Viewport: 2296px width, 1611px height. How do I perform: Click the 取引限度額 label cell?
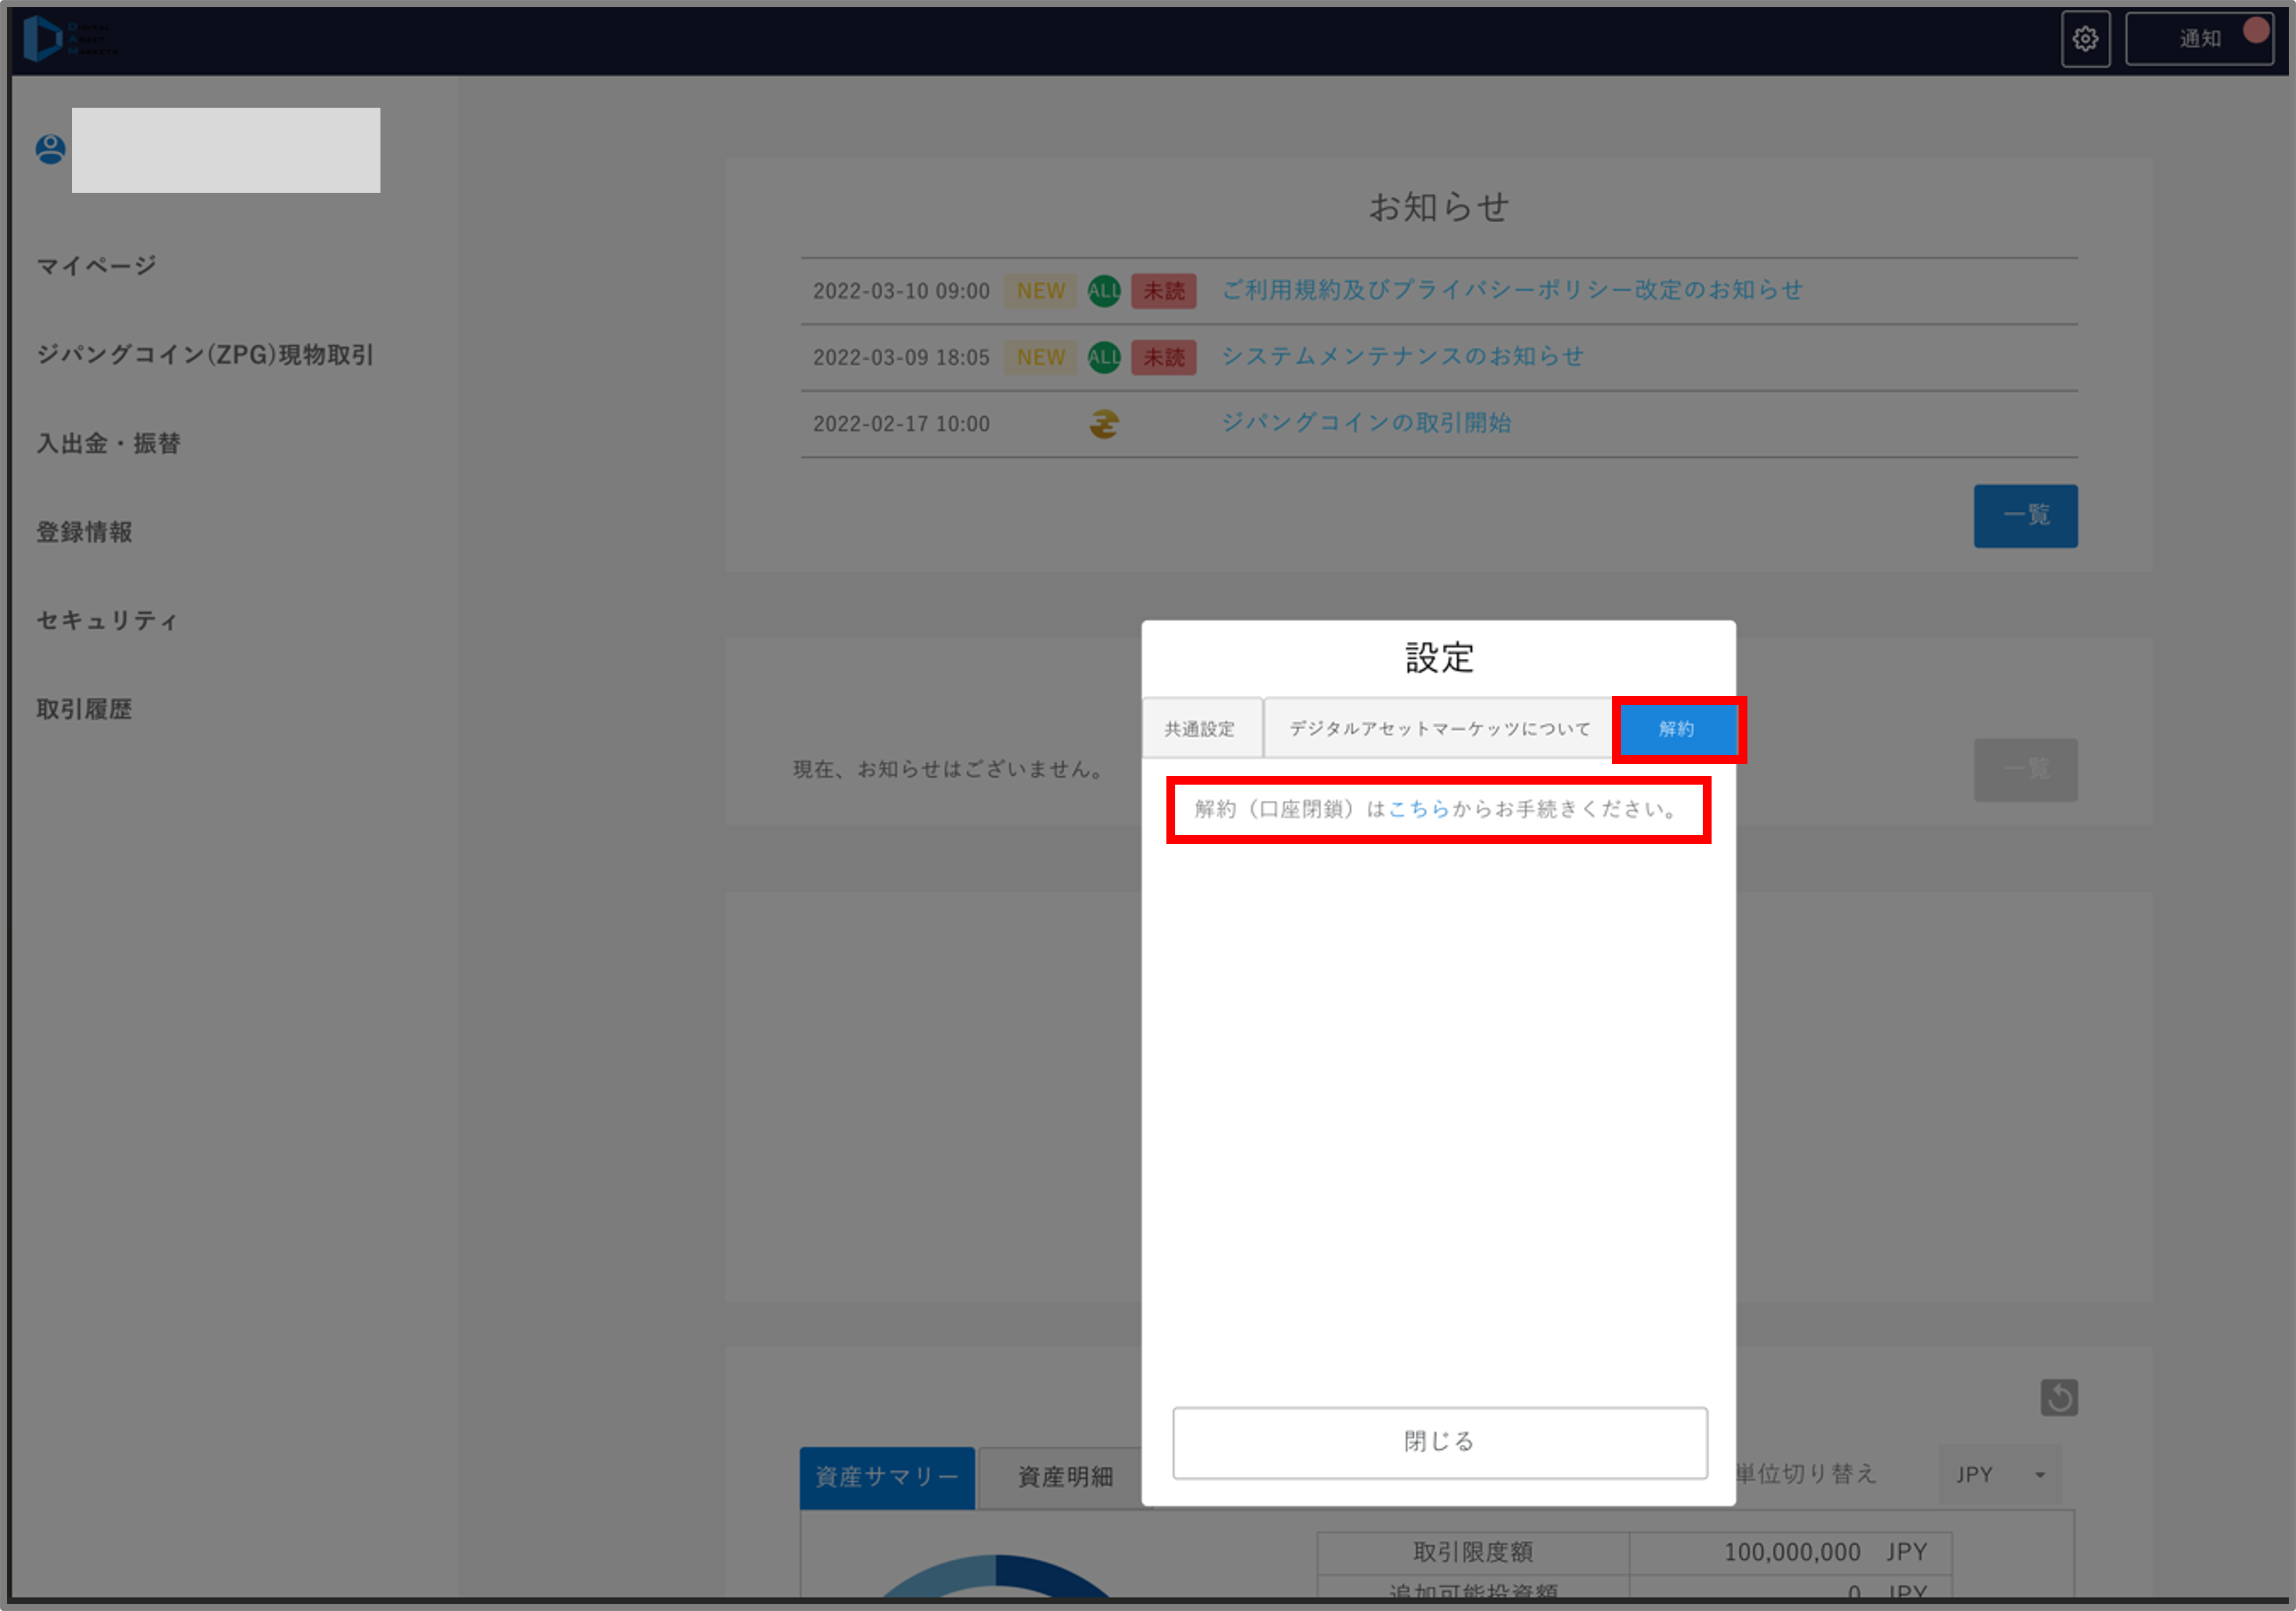[1473, 1552]
